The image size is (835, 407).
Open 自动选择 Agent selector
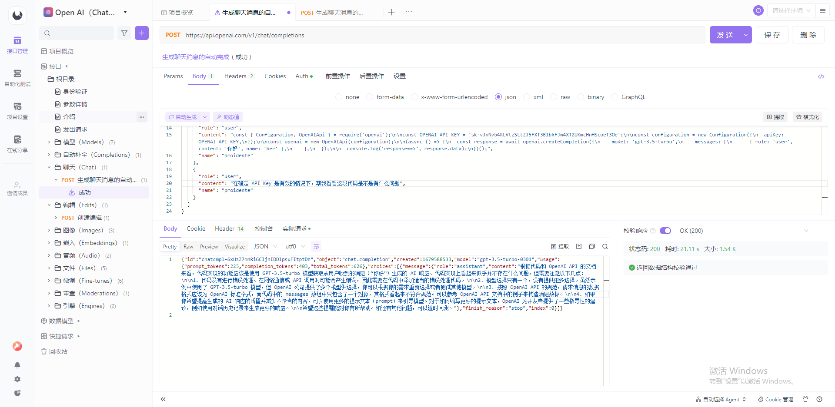click(721, 399)
